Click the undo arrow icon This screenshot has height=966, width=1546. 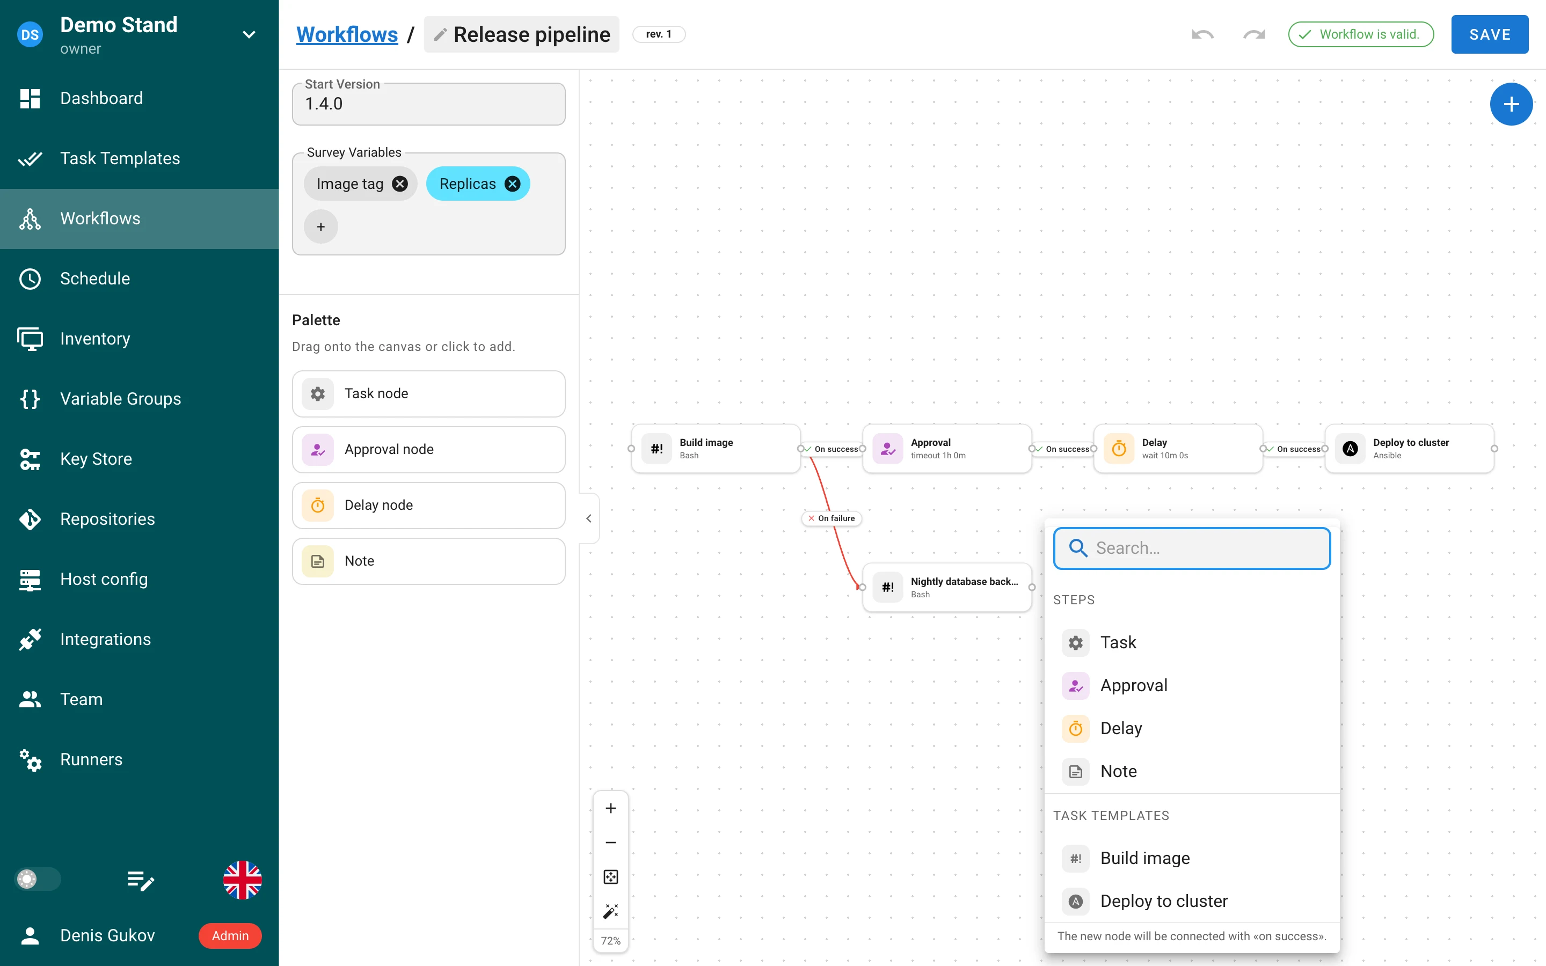click(x=1202, y=34)
